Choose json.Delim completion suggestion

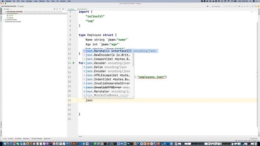[108, 67]
